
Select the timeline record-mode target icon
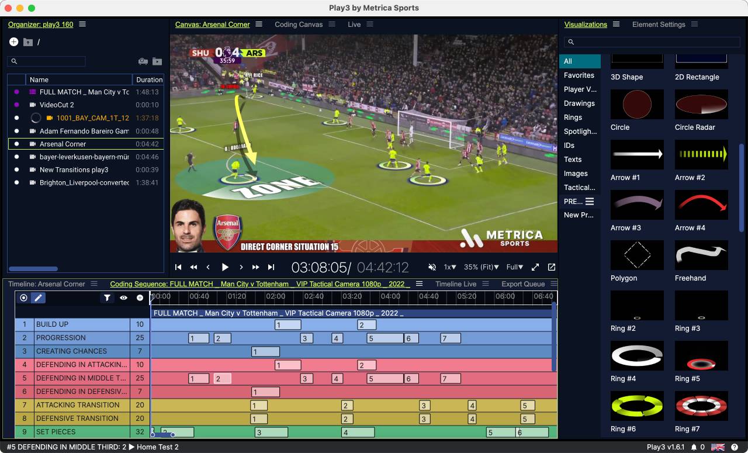coord(23,298)
